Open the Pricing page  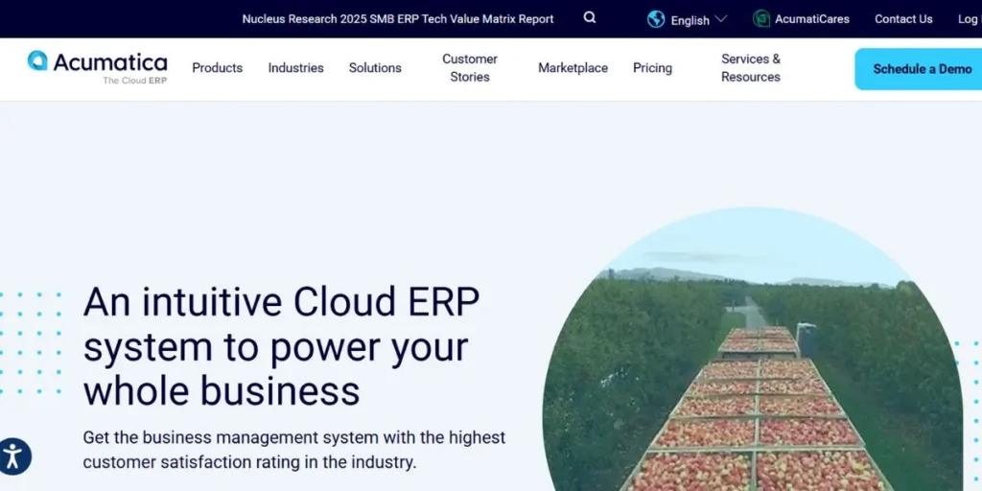tap(652, 68)
